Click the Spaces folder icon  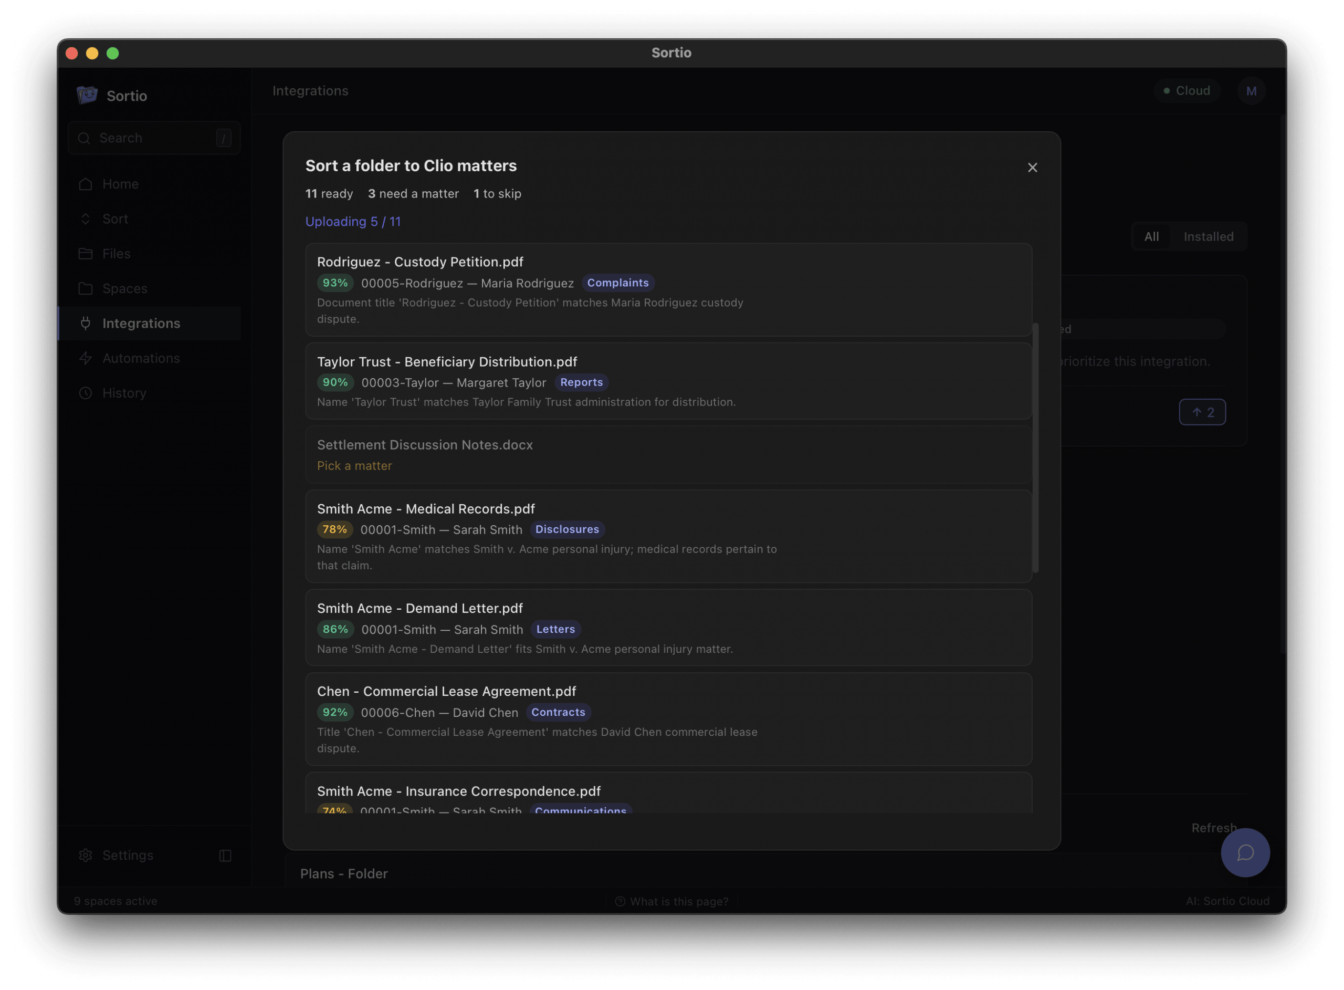pyautogui.click(x=86, y=288)
